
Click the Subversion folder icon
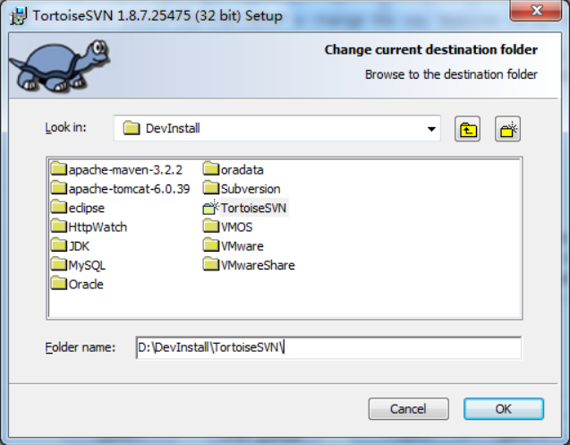coord(211,188)
